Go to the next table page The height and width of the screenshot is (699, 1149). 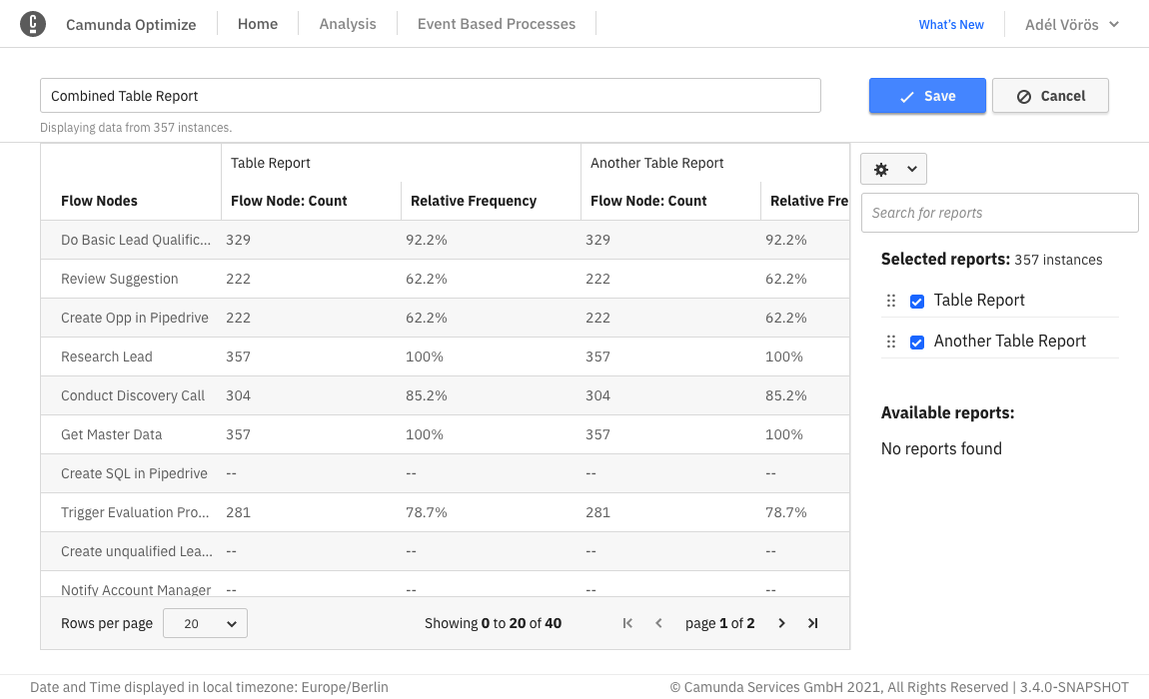(x=781, y=623)
